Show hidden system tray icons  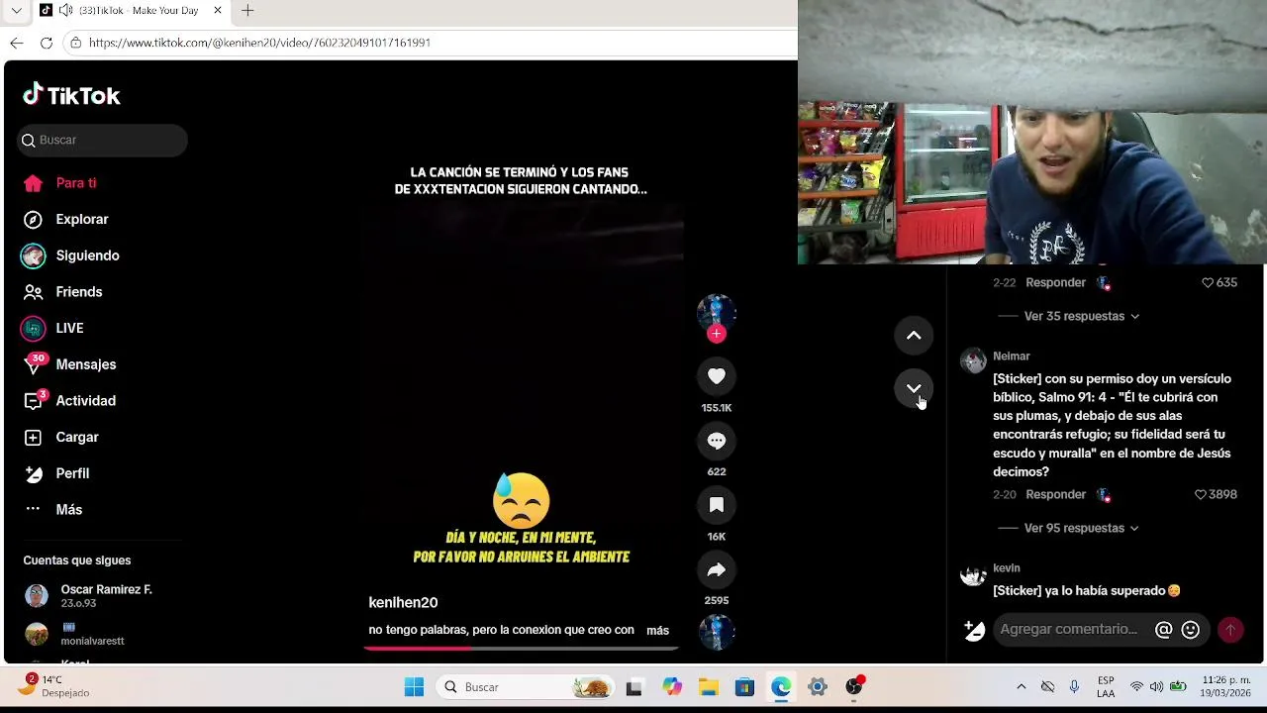[x=1022, y=687]
